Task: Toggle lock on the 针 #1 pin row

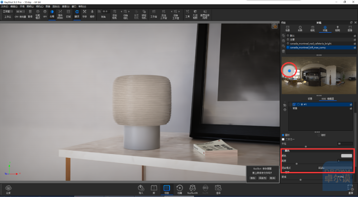Action: pyautogui.click(x=351, y=104)
